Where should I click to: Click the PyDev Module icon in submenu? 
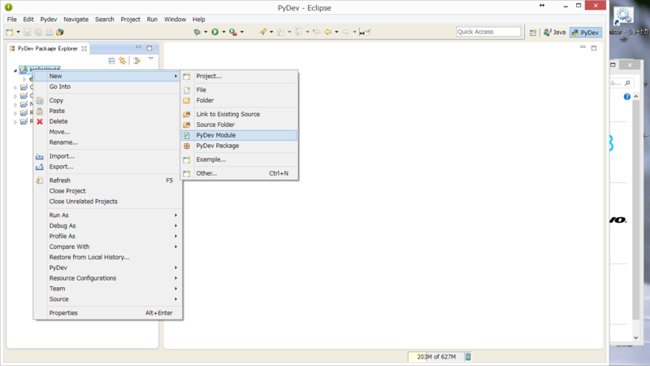(x=187, y=135)
